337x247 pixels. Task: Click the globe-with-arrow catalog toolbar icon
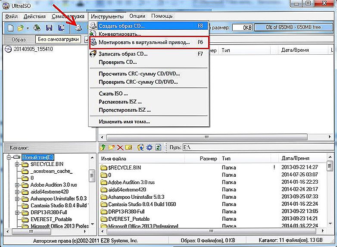tap(140, 147)
